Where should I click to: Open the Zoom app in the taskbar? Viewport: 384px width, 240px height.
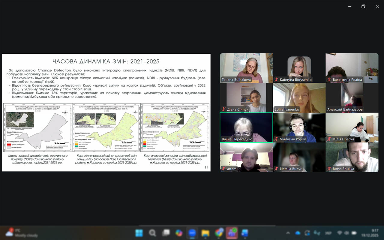pyautogui.click(x=192, y=233)
